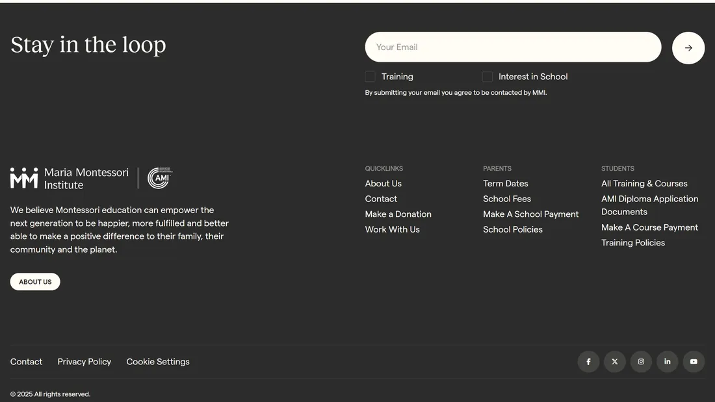Open the YouTube social icon
The width and height of the screenshot is (715, 402).
[694, 362]
